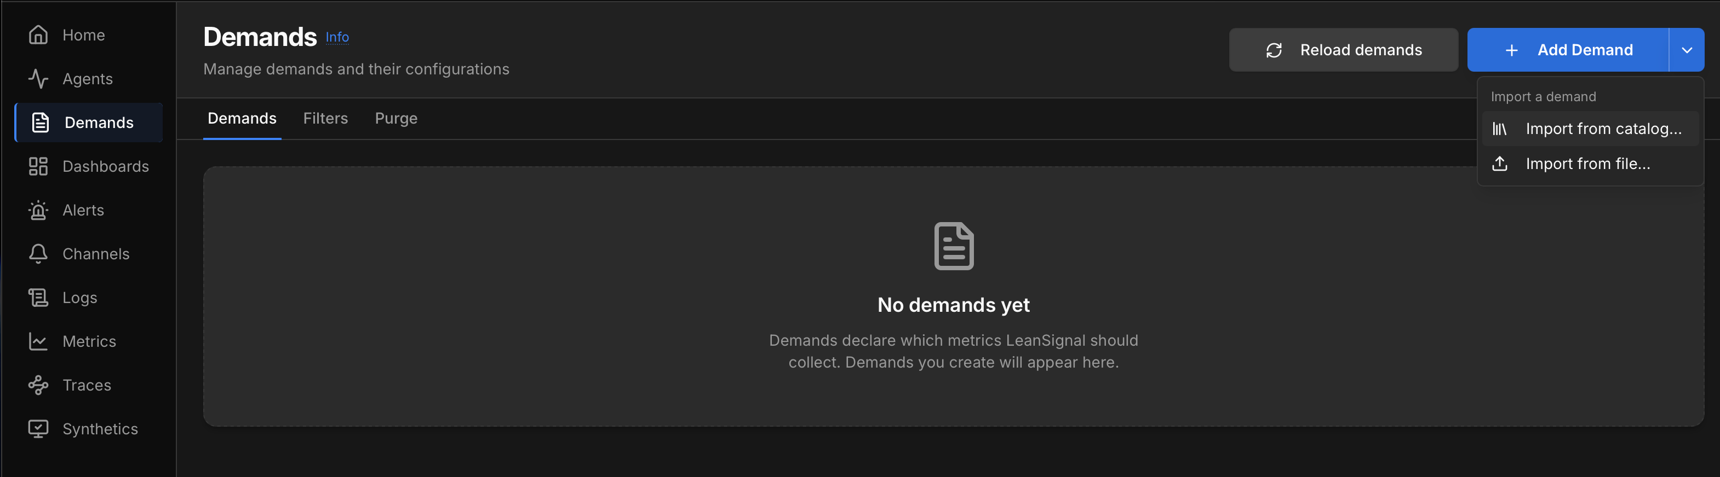Open the Dashboards sidebar label
This screenshot has height=477, width=1720.
[106, 166]
